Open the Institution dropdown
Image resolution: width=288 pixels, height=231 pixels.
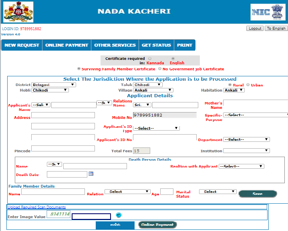246,151
